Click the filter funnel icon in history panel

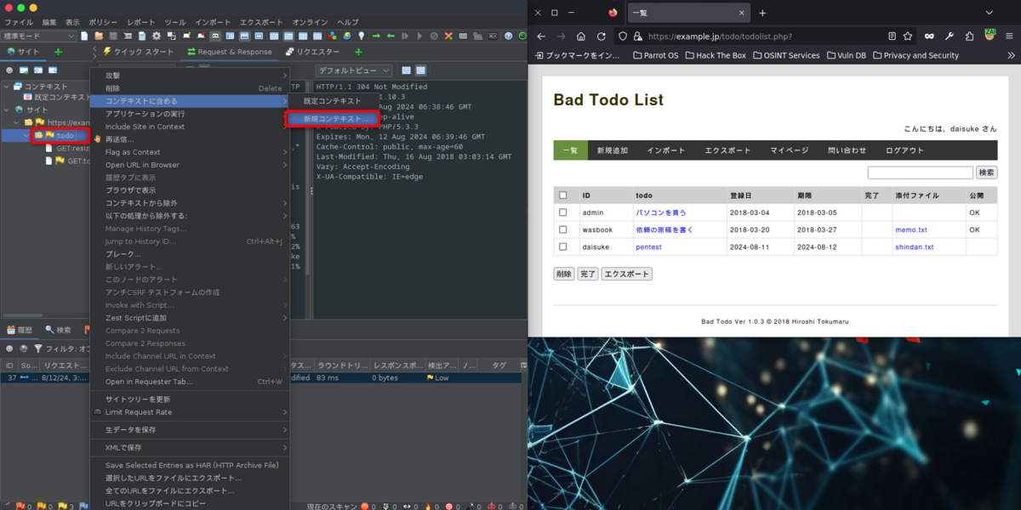click(x=37, y=348)
